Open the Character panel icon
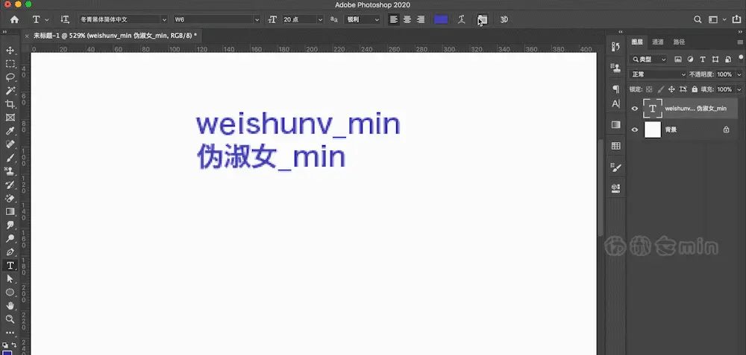This screenshot has height=355, width=746. (x=615, y=103)
